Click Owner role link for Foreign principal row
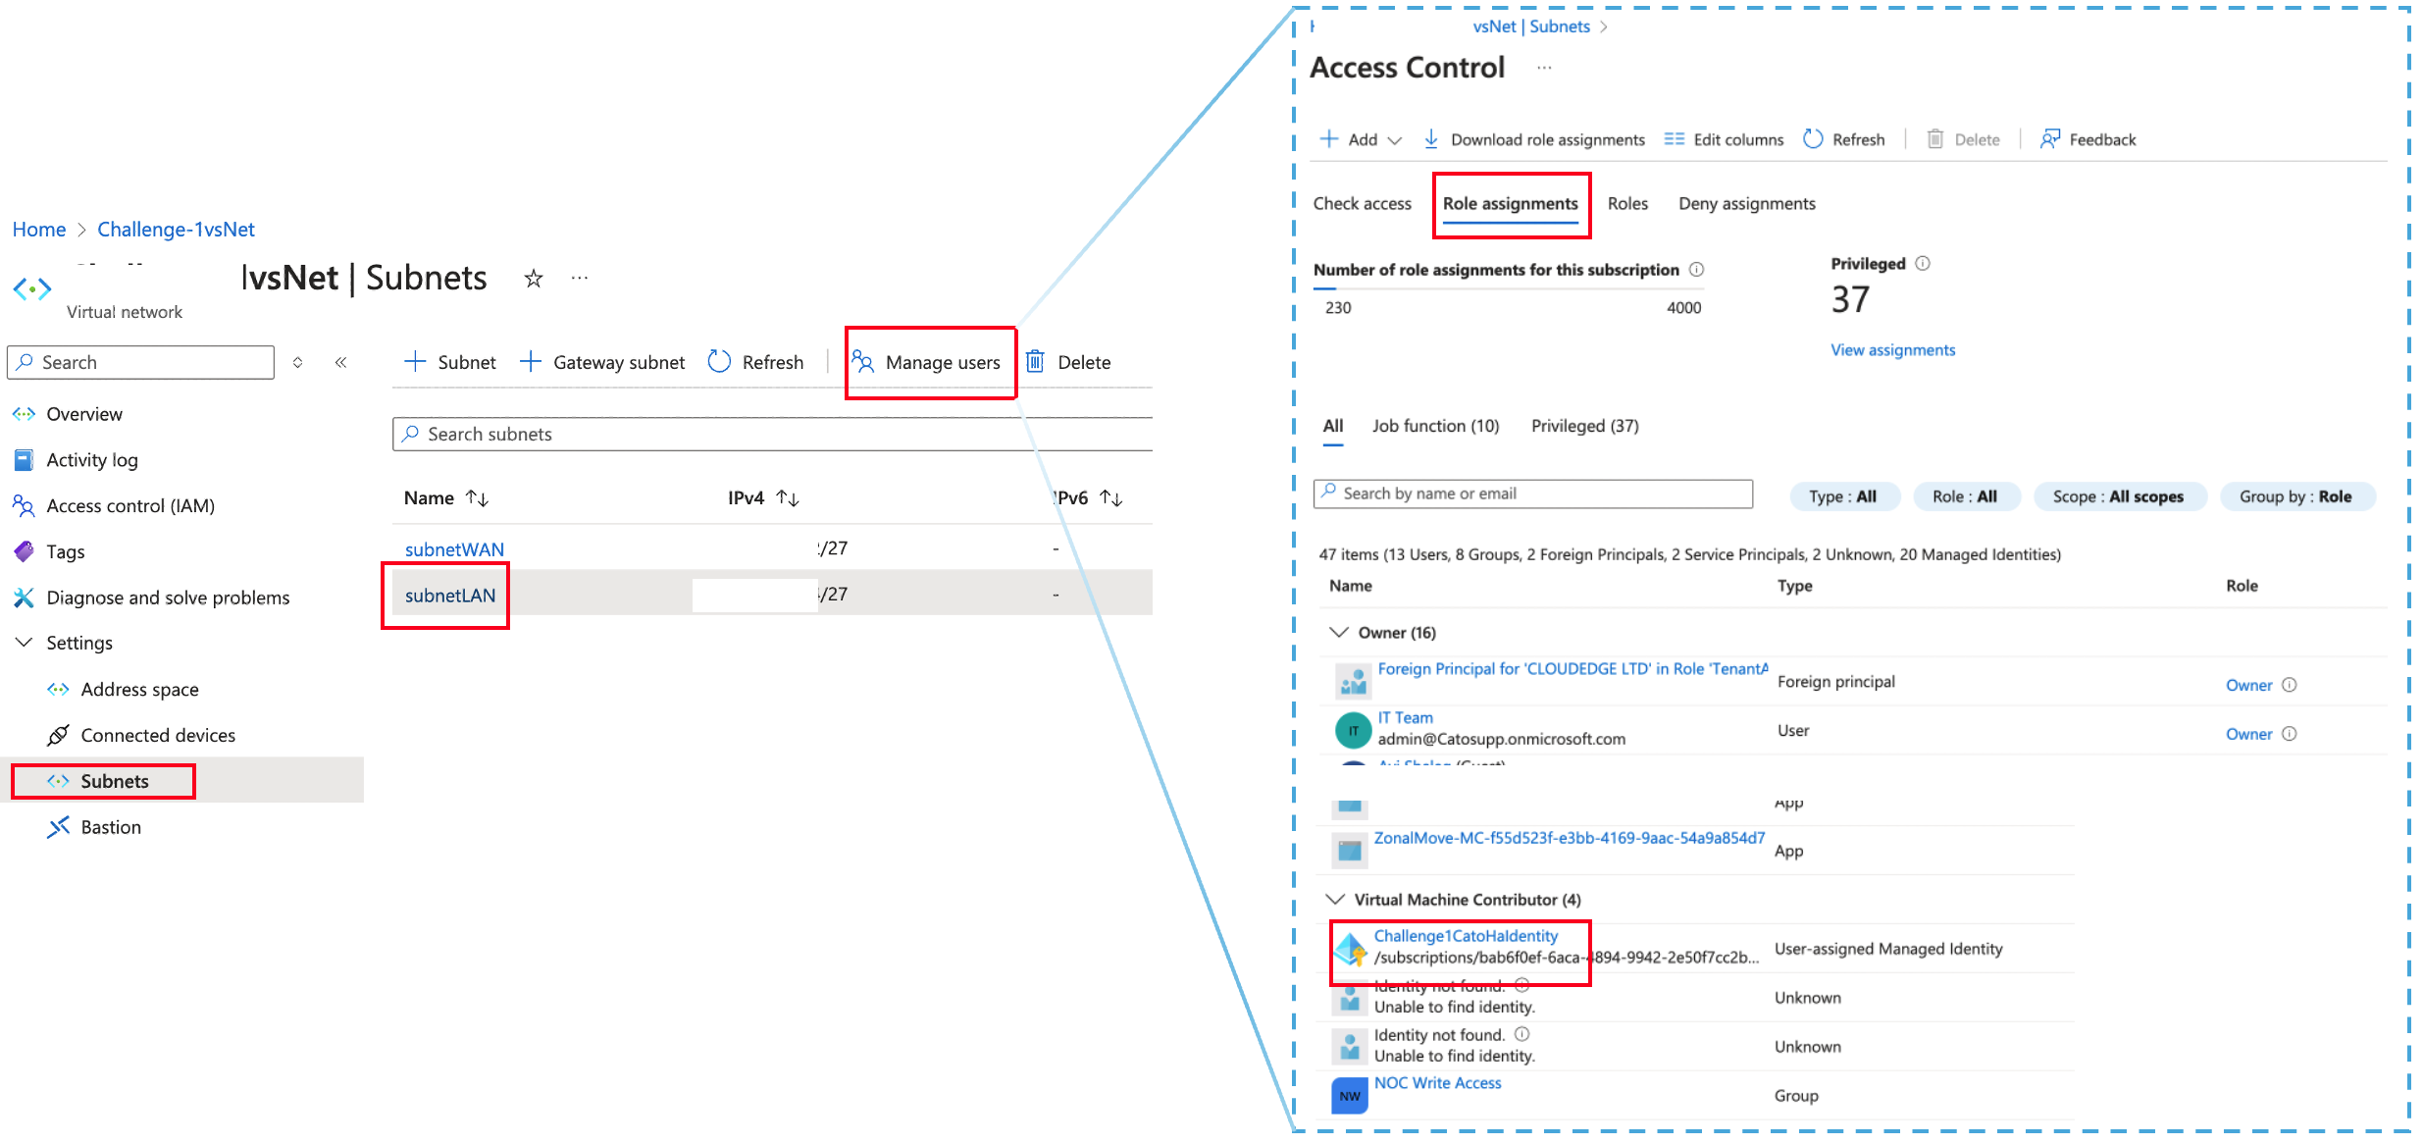This screenshot has width=2423, height=1144. coord(2248,685)
